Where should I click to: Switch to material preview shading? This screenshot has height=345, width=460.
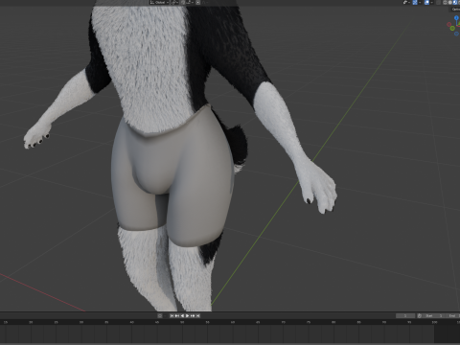(x=455, y=2)
